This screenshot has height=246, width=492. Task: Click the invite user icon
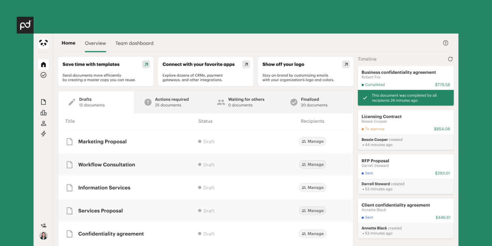tap(44, 225)
